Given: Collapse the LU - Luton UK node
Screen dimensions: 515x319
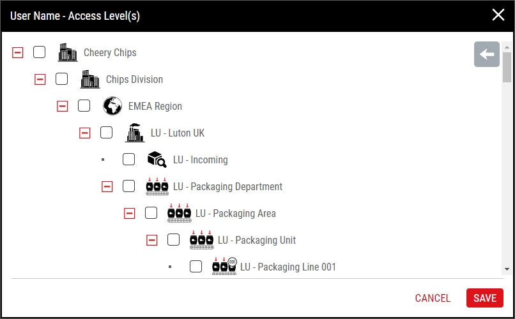Looking at the screenshot, I should 85,133.
